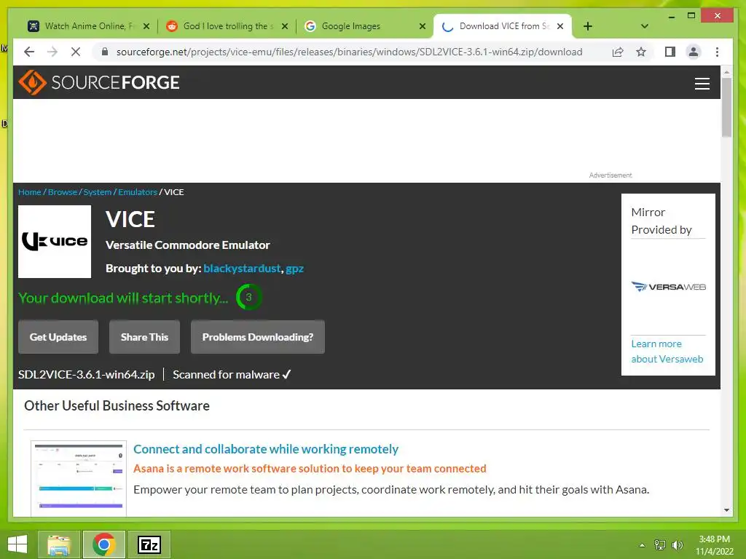Open the Home breadcrumb link

coord(29,192)
